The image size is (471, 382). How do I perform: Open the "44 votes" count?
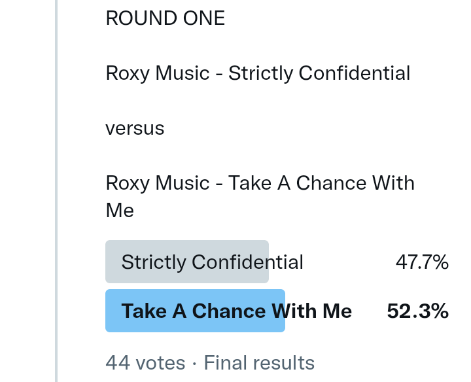[x=145, y=362]
